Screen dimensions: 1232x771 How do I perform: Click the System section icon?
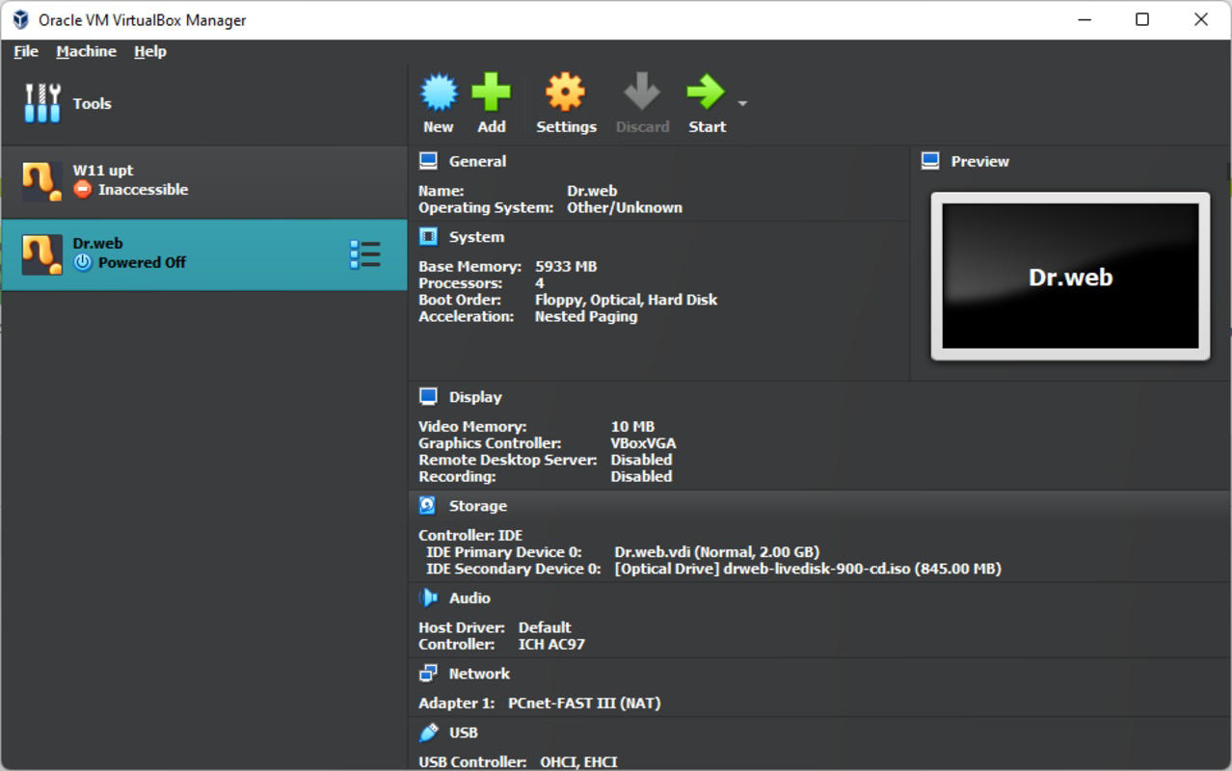coord(428,235)
